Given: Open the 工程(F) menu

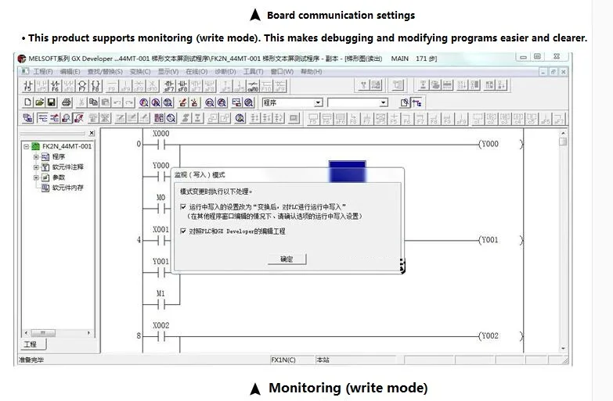Looking at the screenshot, I should tap(42, 71).
